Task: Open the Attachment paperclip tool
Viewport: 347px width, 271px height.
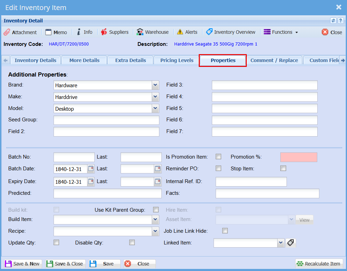Action: (20, 32)
